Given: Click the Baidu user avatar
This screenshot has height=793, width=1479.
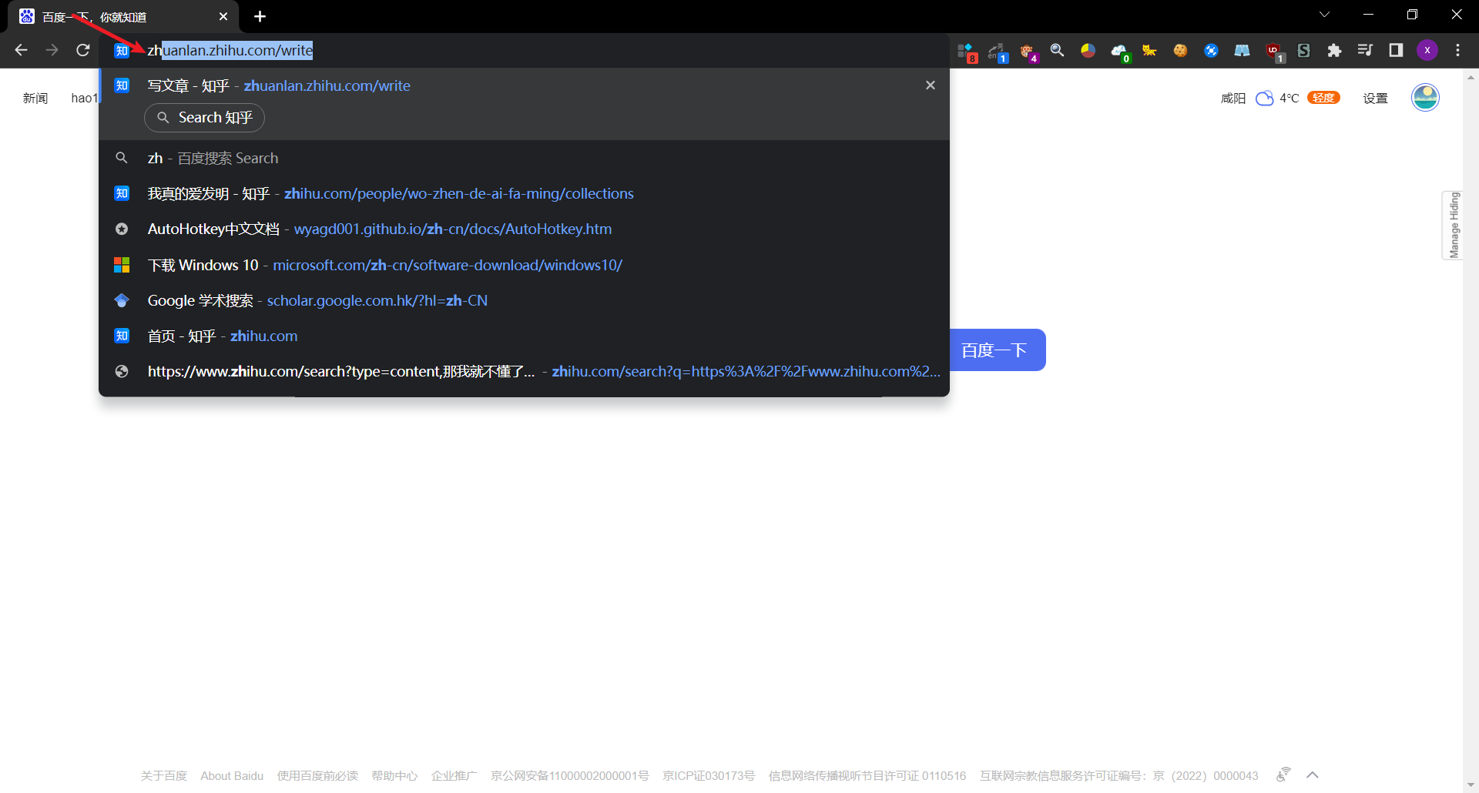Looking at the screenshot, I should (1425, 98).
